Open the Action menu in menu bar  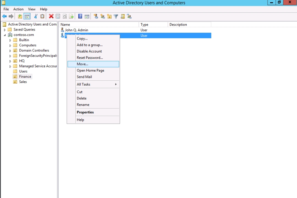click(x=18, y=9)
